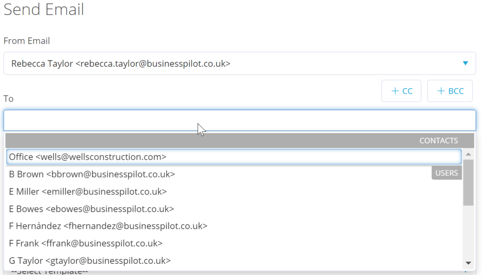This screenshot has width=482, height=275.
Task: Select F Frank as the recipient
Action: pos(86,243)
